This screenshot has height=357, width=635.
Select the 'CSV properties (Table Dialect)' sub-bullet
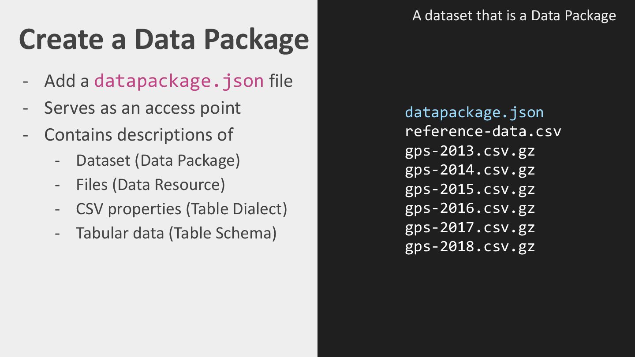click(x=181, y=208)
